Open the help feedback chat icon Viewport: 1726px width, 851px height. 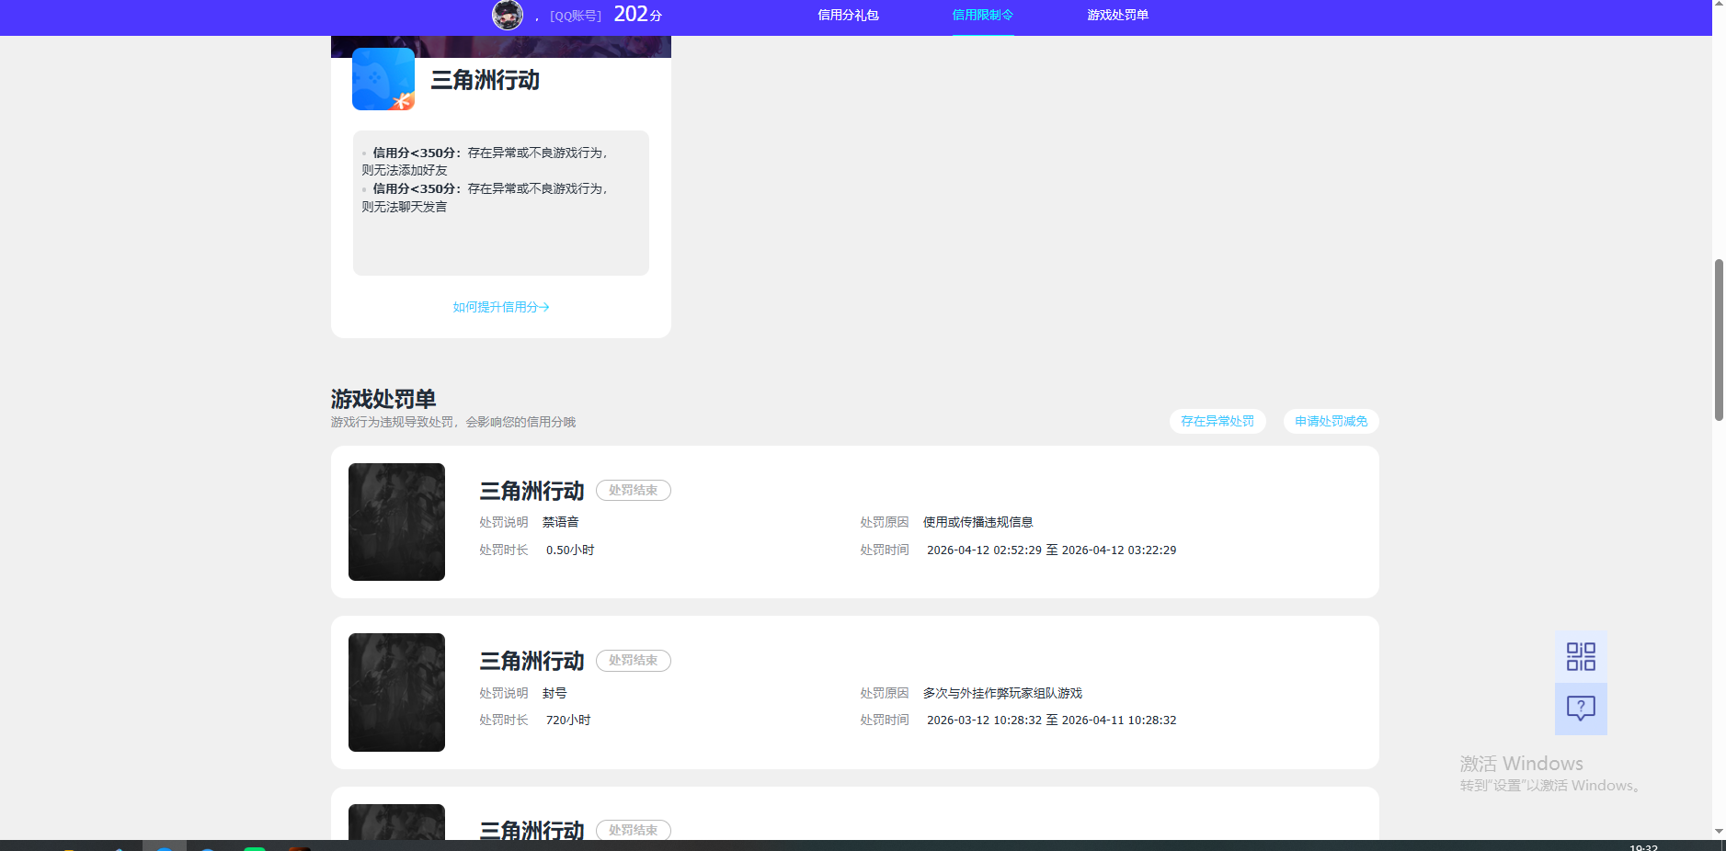point(1581,709)
